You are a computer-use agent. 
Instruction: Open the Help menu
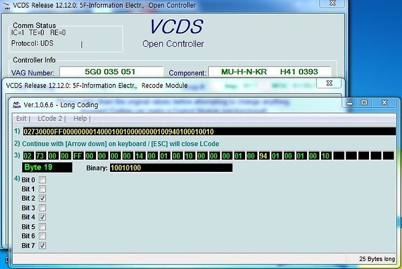[80, 118]
